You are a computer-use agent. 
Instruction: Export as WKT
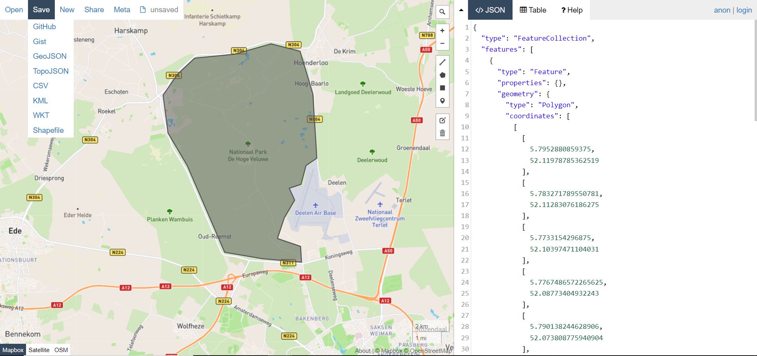pyautogui.click(x=41, y=116)
